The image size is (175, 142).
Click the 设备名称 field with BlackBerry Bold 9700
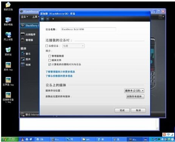click(x=88, y=29)
